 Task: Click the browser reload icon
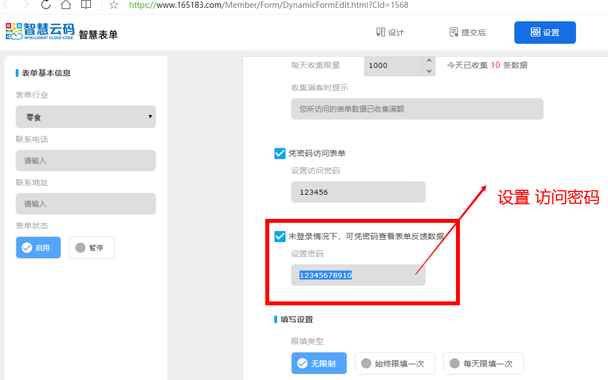coord(46,5)
